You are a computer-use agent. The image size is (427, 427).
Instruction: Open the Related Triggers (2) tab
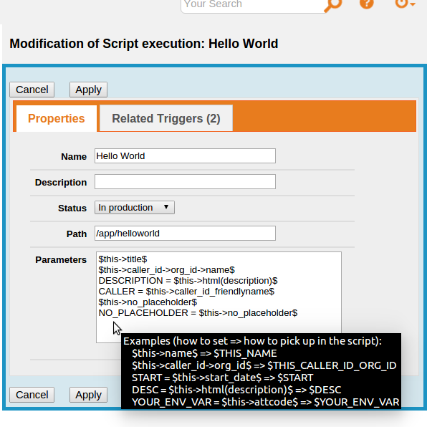click(166, 118)
